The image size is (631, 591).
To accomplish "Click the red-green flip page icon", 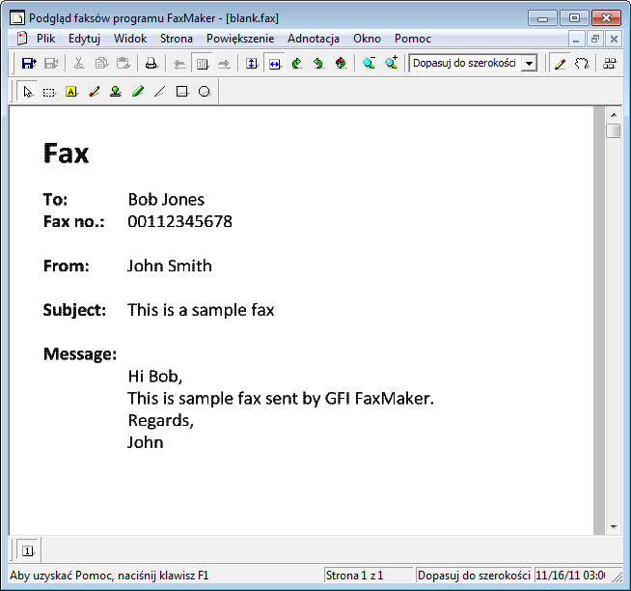I will tap(341, 63).
